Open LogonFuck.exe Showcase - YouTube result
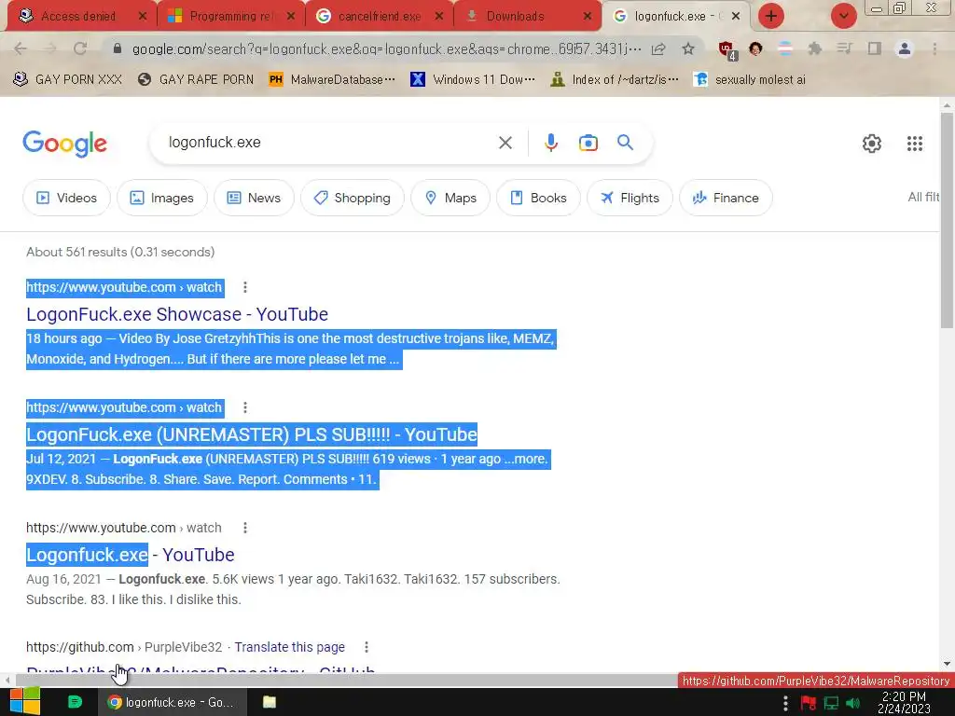Image resolution: width=955 pixels, height=716 pixels. [x=177, y=314]
